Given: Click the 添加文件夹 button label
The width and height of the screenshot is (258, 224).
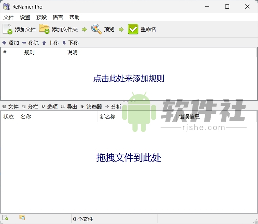Looking at the screenshot, I should coord(64,29).
